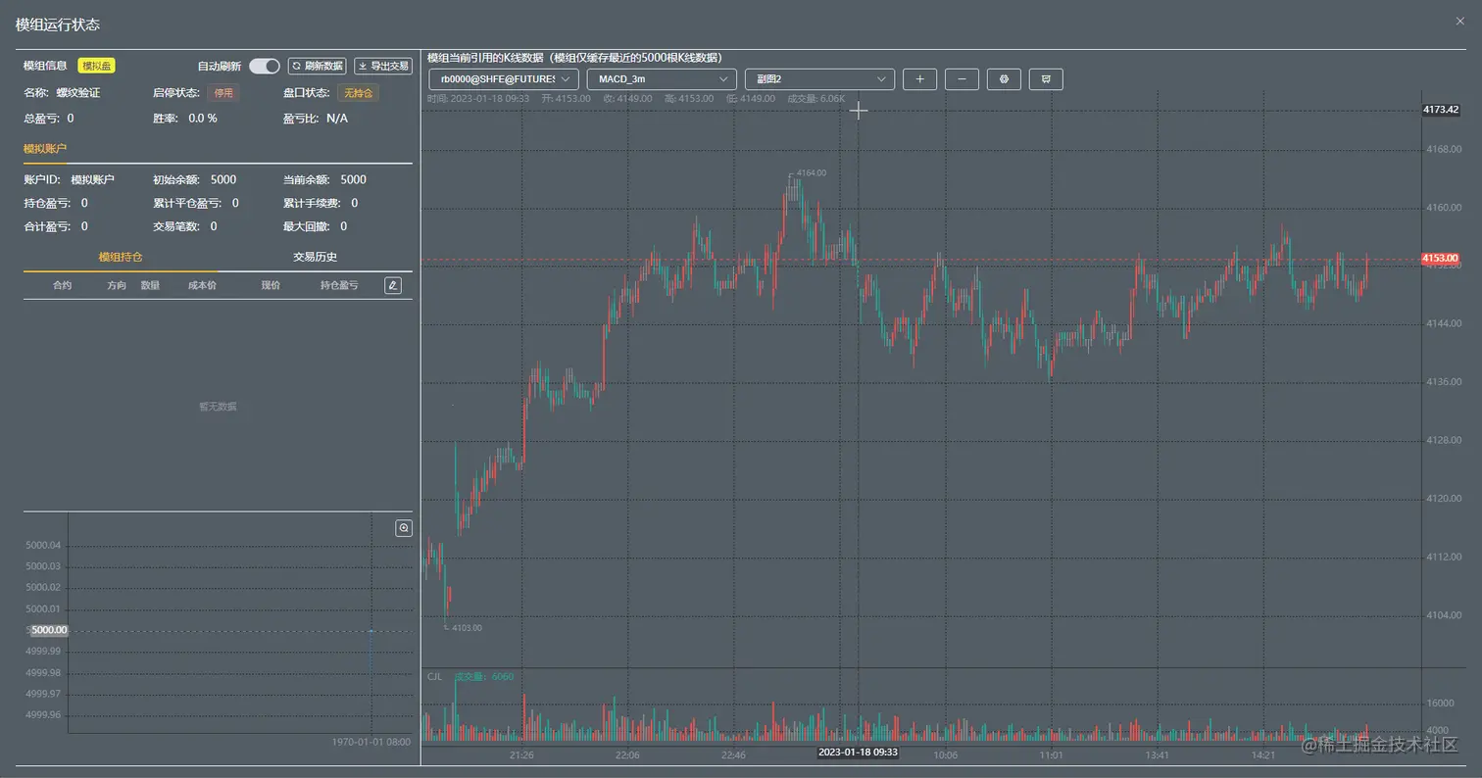This screenshot has width=1482, height=778.
Task: Click the plus zoom-in chart button
Action: [x=919, y=79]
